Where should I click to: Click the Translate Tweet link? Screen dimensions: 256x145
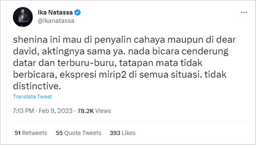[x=32, y=97]
